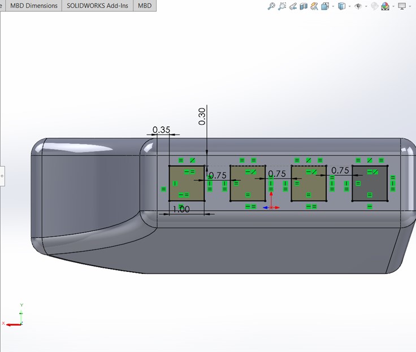Select the dark gray fourth square
This screenshot has height=352, width=416.
click(x=370, y=183)
